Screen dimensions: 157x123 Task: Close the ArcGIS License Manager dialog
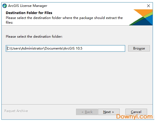tap(148, 6)
